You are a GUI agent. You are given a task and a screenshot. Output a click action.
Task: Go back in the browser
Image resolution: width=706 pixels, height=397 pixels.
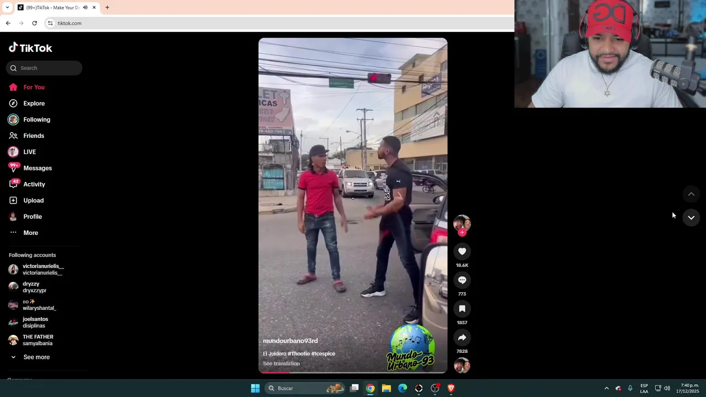[8, 23]
